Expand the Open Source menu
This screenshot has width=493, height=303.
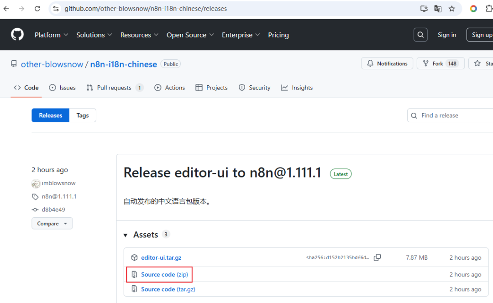click(190, 35)
